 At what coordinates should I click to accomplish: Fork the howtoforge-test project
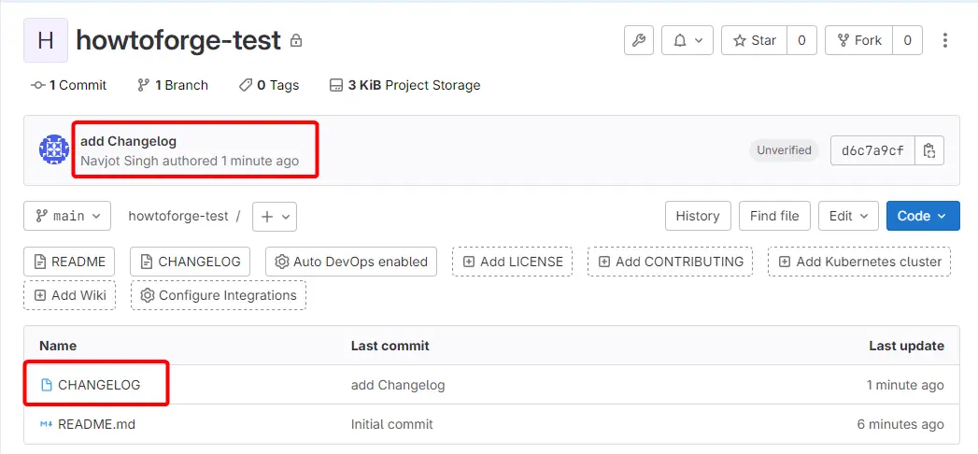coord(859,40)
